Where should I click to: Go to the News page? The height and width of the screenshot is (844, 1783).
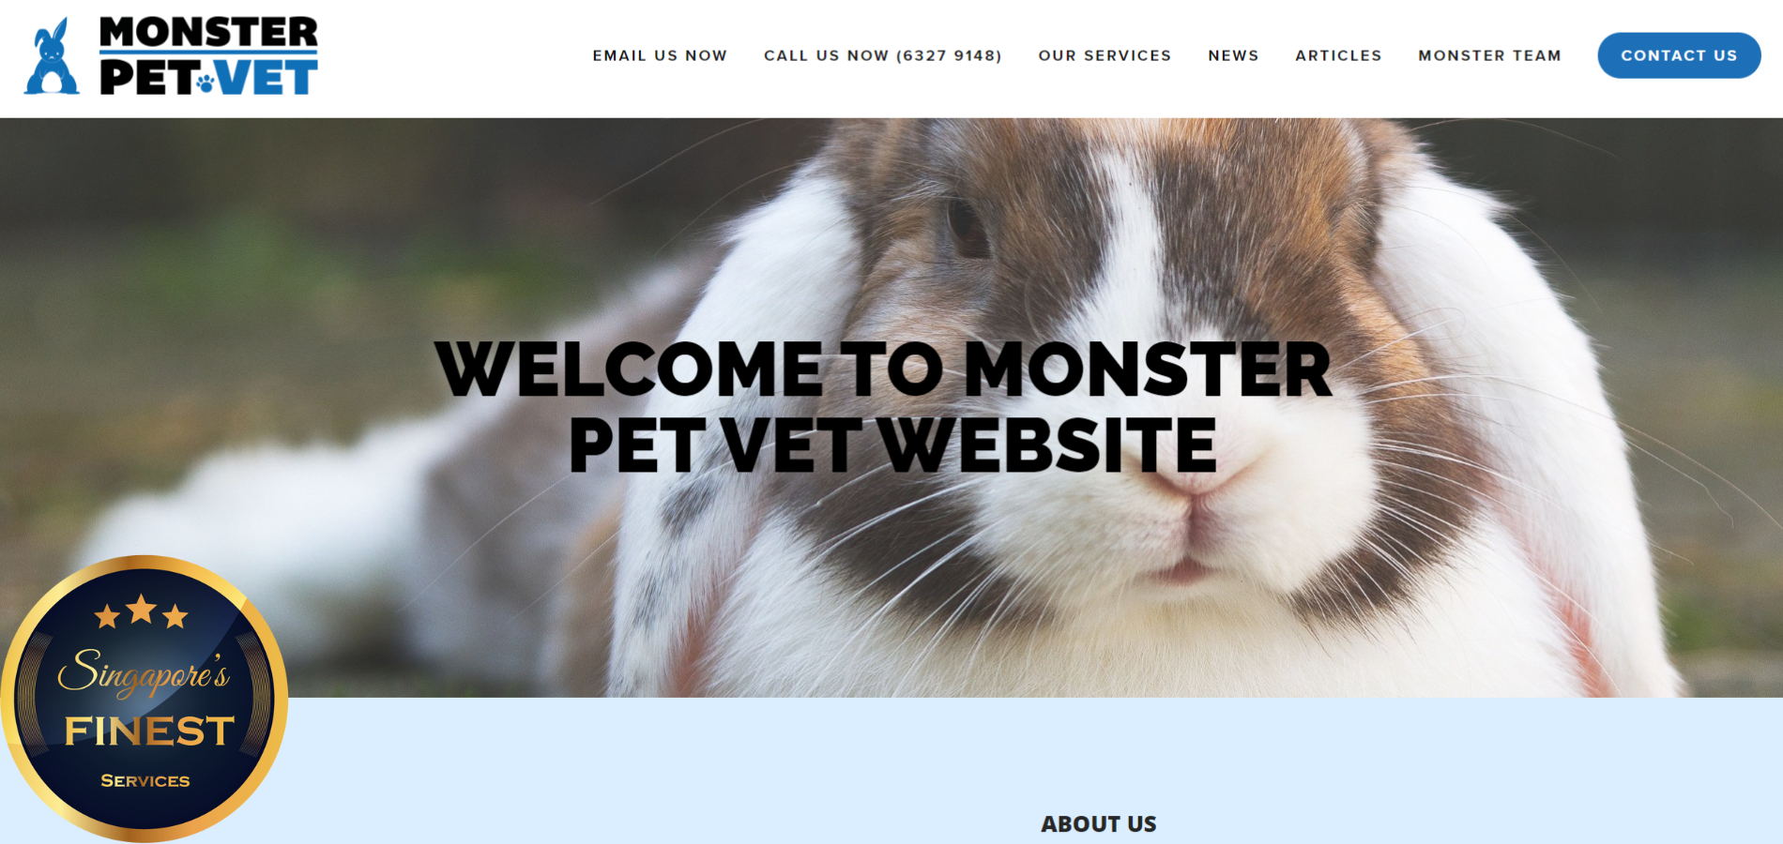pos(1233,55)
